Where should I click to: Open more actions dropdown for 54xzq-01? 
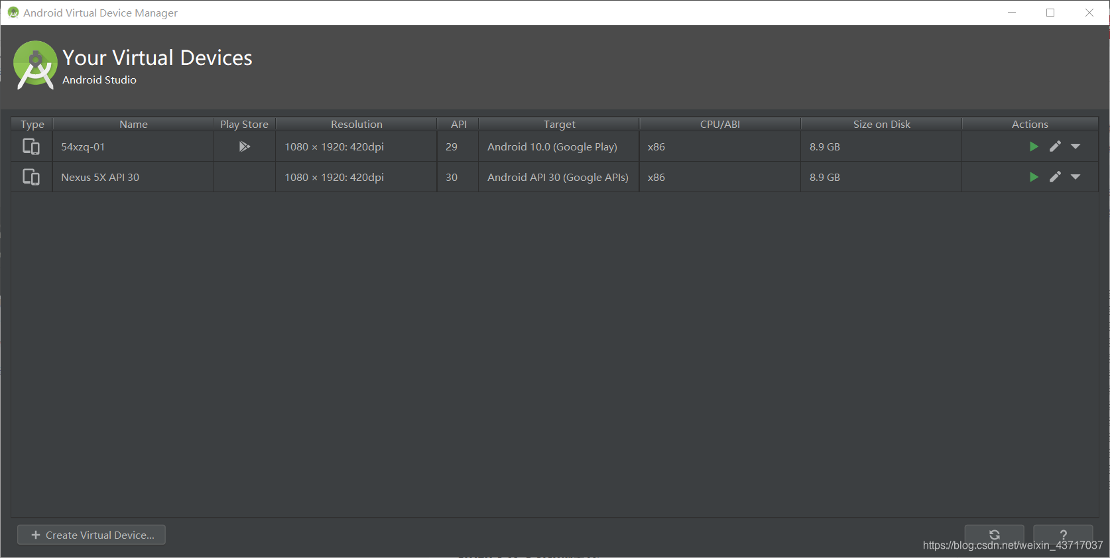coord(1076,146)
